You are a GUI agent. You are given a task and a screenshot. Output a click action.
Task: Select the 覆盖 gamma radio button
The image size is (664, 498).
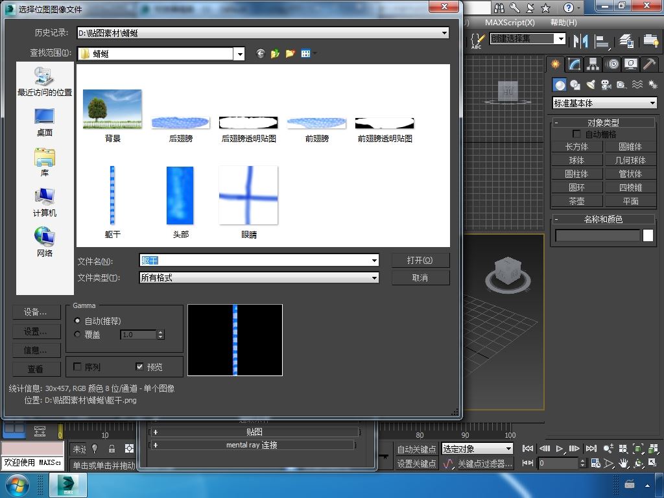click(x=77, y=335)
